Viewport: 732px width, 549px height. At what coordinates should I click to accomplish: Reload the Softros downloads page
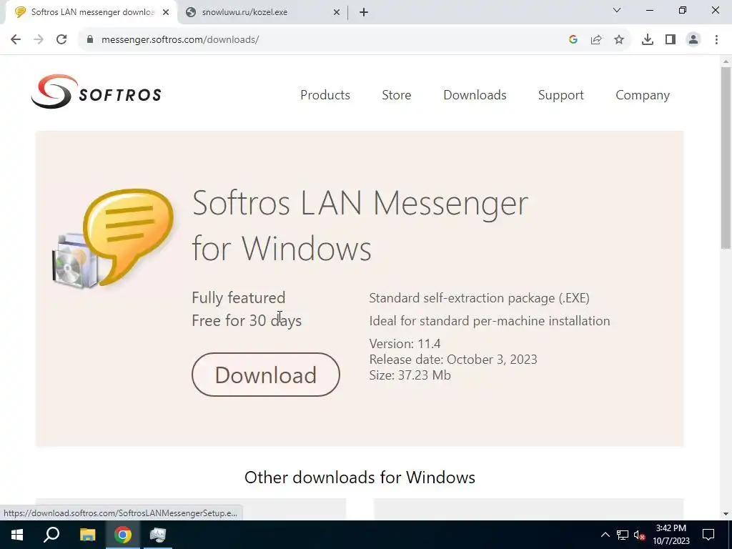pos(61,40)
